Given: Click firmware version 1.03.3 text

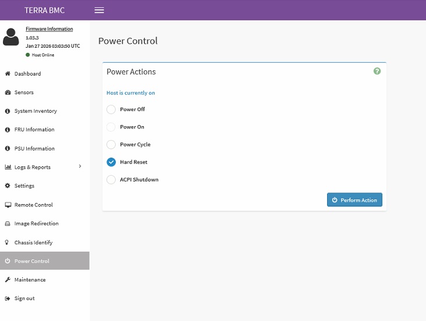Looking at the screenshot, I should (x=32, y=38).
